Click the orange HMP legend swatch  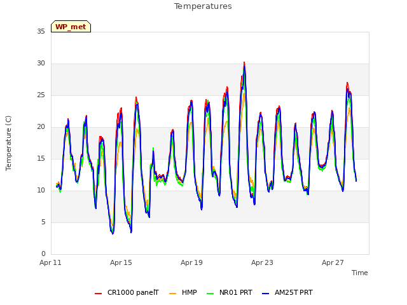172,293
